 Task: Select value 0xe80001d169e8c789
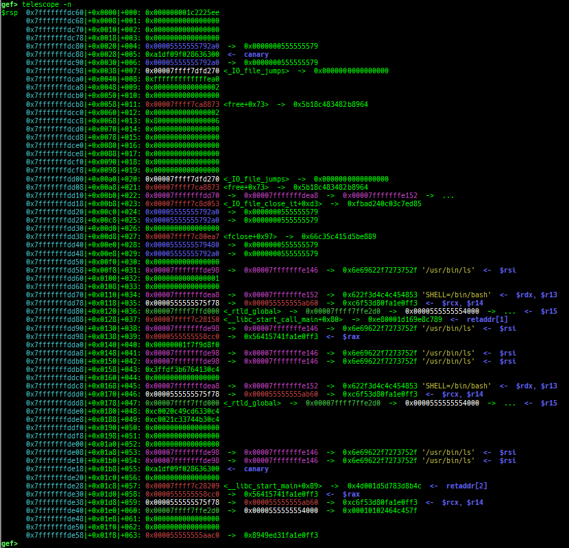point(405,319)
